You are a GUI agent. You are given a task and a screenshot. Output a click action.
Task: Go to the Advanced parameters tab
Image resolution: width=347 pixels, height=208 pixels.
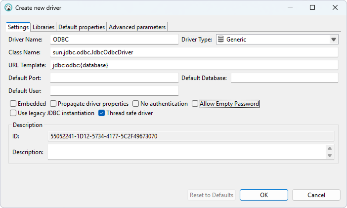pos(137,27)
